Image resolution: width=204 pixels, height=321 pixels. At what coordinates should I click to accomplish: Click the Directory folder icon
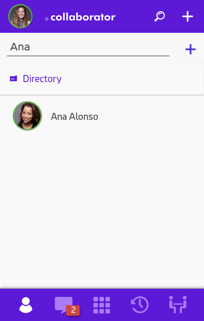click(13, 78)
